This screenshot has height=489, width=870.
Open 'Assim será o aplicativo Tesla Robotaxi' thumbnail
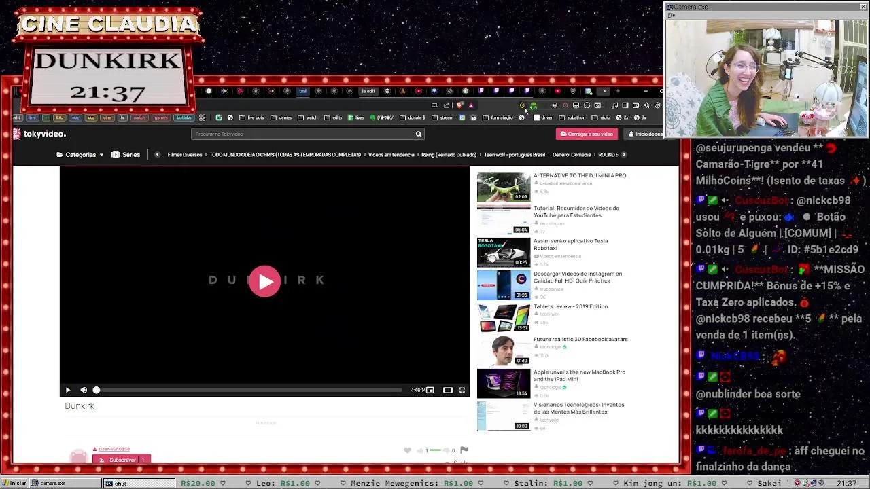click(x=504, y=252)
